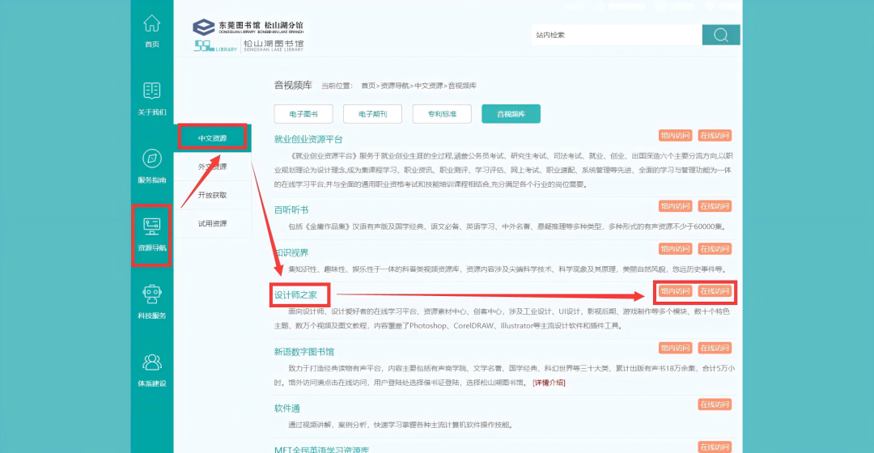Open the 新语数字图书馆 详情介绍 link

pyautogui.click(x=549, y=382)
